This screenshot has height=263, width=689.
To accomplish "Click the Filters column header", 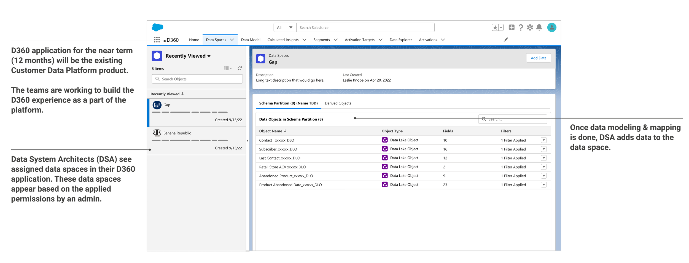I will 506,131.
